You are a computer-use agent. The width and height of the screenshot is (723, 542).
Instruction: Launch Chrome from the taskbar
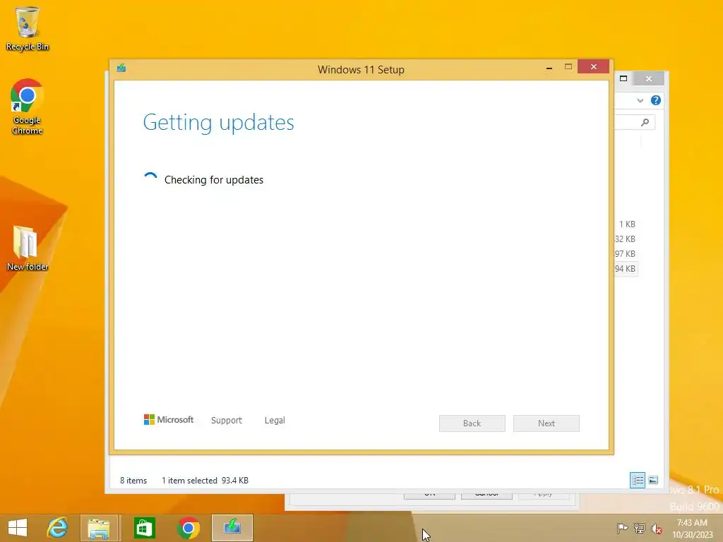(188, 528)
